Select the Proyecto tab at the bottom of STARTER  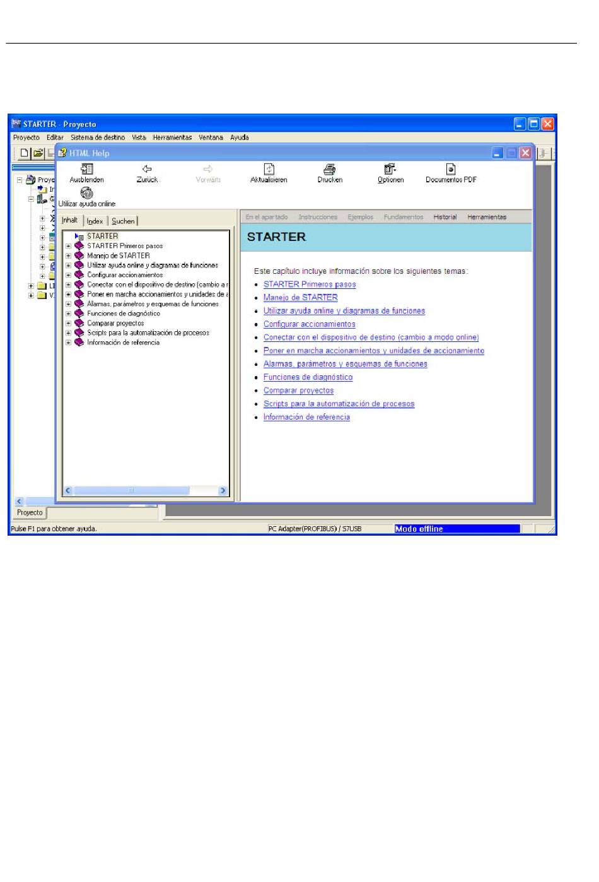(x=30, y=513)
